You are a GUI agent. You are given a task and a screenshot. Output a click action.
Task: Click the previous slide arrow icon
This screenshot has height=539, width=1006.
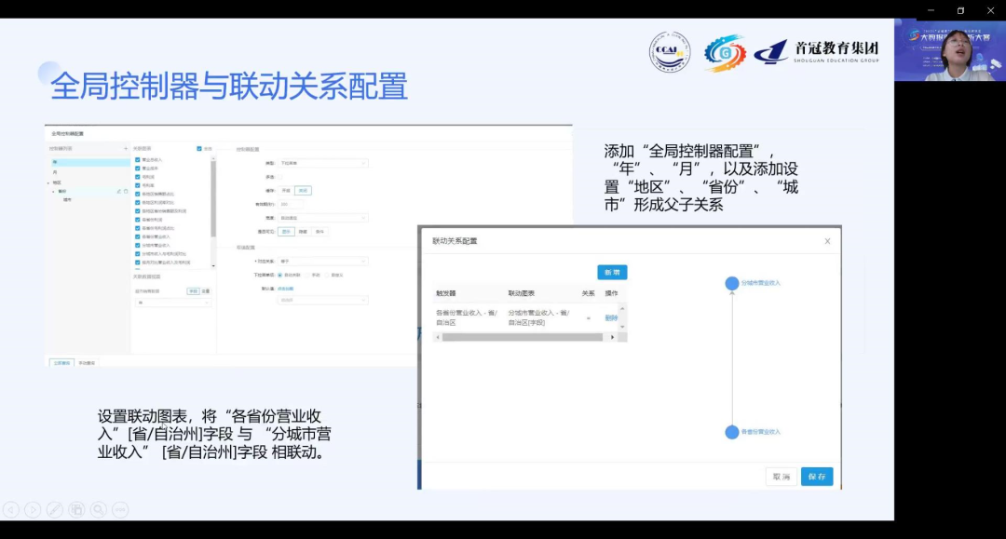(x=11, y=509)
